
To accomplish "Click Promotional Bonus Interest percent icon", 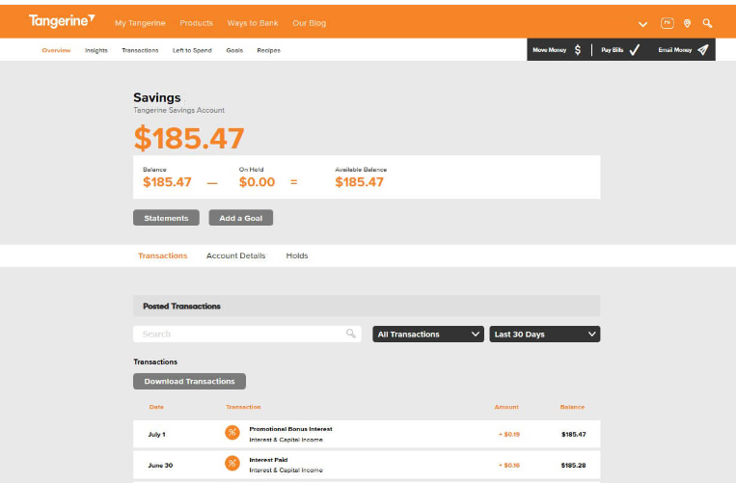I will pos(232,432).
